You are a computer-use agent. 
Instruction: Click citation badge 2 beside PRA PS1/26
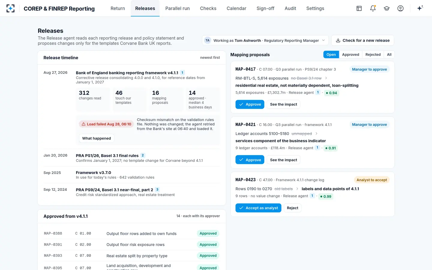click(x=143, y=155)
